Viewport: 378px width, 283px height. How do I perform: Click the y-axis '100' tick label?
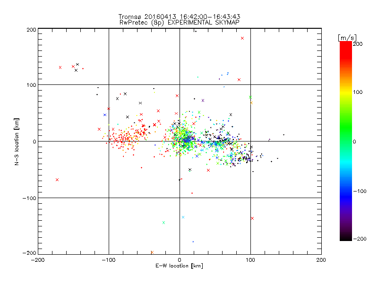[31, 85]
